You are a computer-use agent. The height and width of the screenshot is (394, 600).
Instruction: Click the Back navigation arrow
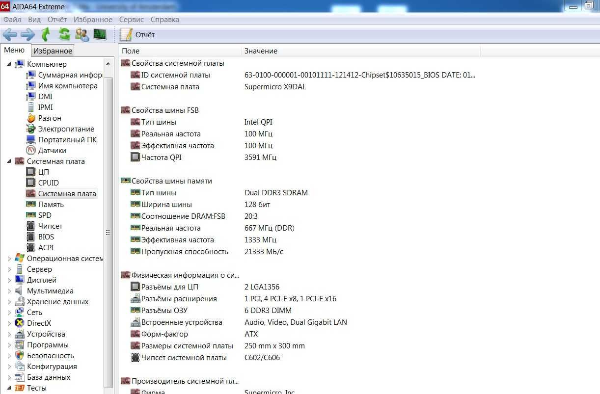tap(10, 35)
